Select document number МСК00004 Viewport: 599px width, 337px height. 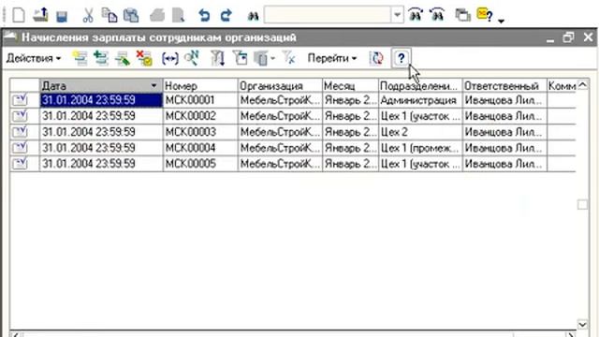tap(200, 148)
